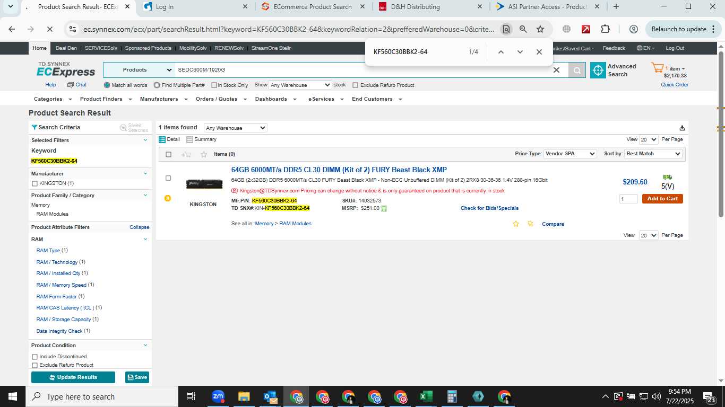Collapse the Product Condition section

[x=145, y=346]
